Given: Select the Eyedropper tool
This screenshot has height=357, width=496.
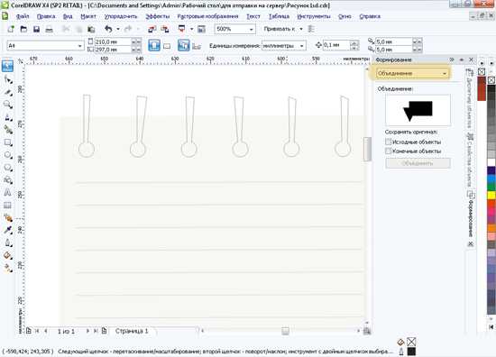Looking at the screenshot, I should tap(7, 230).
